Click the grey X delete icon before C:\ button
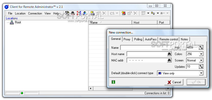The width and height of the screenshot is (212, 100). click(x=104, y=13)
